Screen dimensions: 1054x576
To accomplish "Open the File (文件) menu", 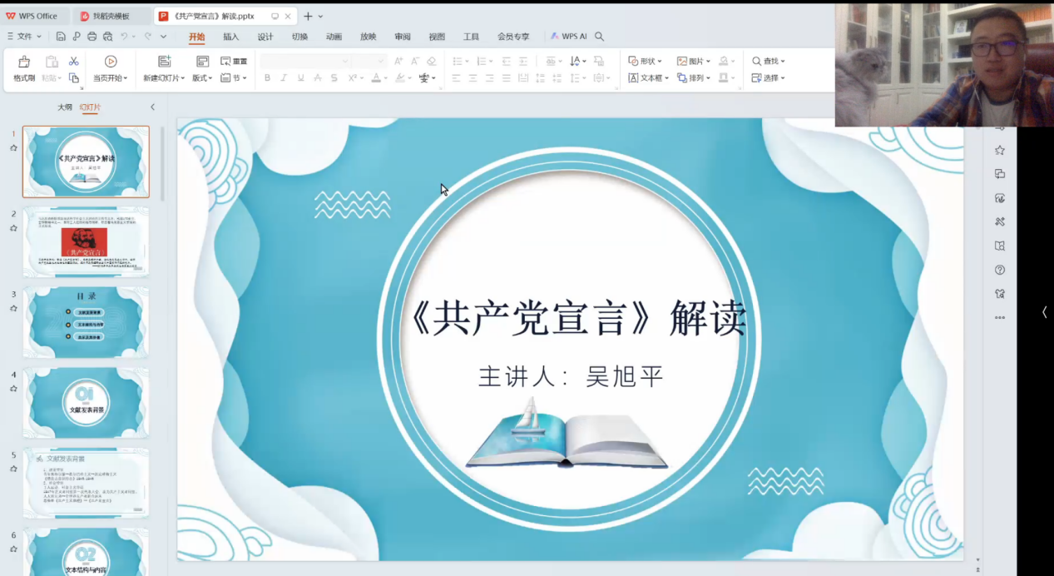I will tap(24, 37).
